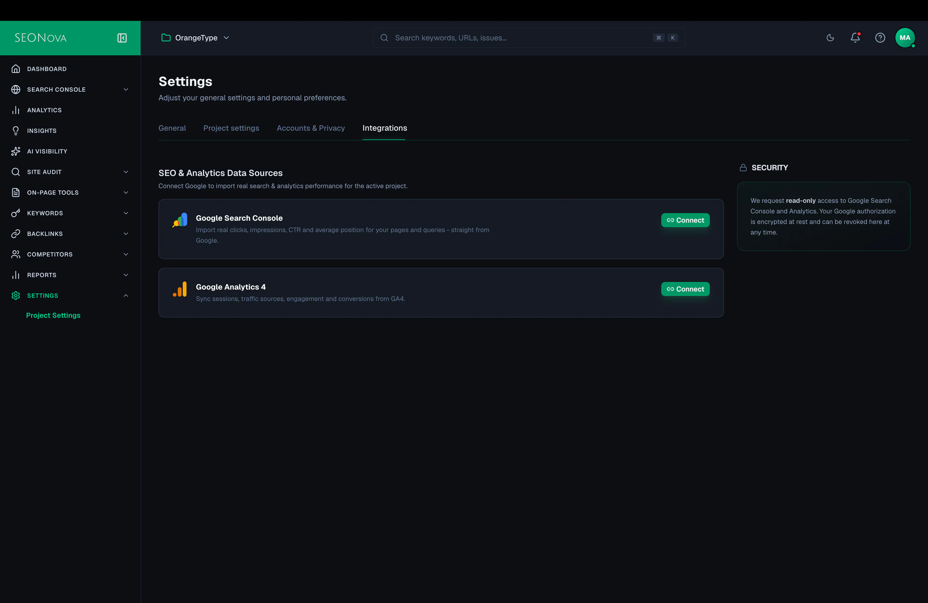
Task: Expand the Search Console menu chevron
Action: point(126,89)
